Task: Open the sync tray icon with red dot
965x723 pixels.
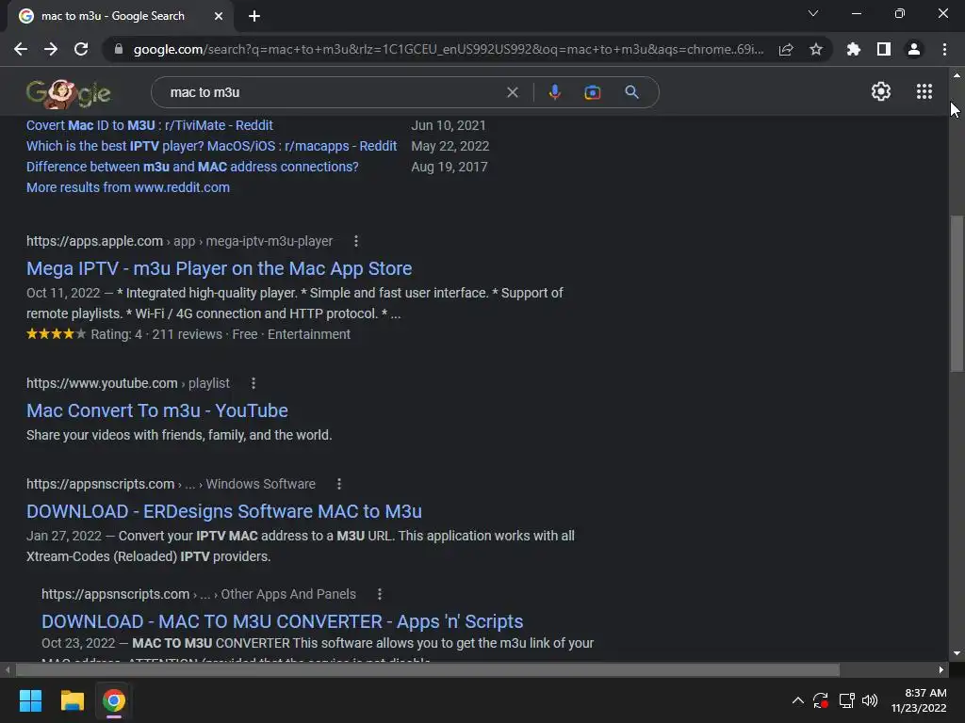Action: click(821, 700)
